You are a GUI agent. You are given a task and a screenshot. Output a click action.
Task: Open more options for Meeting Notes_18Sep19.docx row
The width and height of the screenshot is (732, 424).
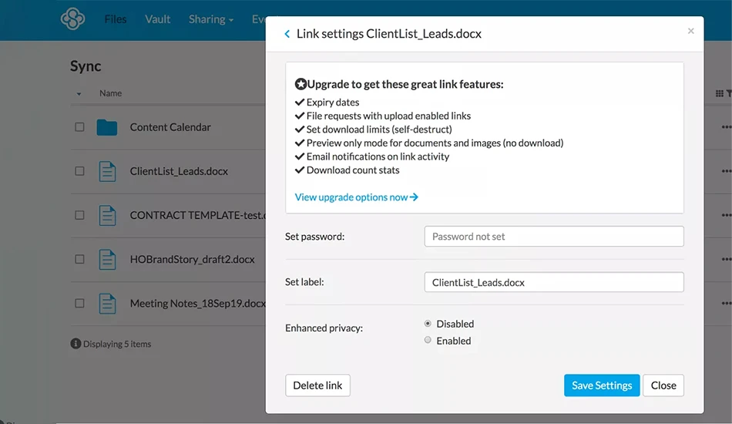click(x=727, y=303)
